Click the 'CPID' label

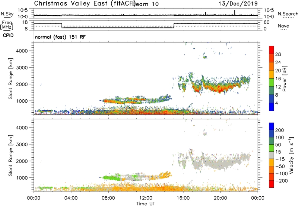coord(8,35)
